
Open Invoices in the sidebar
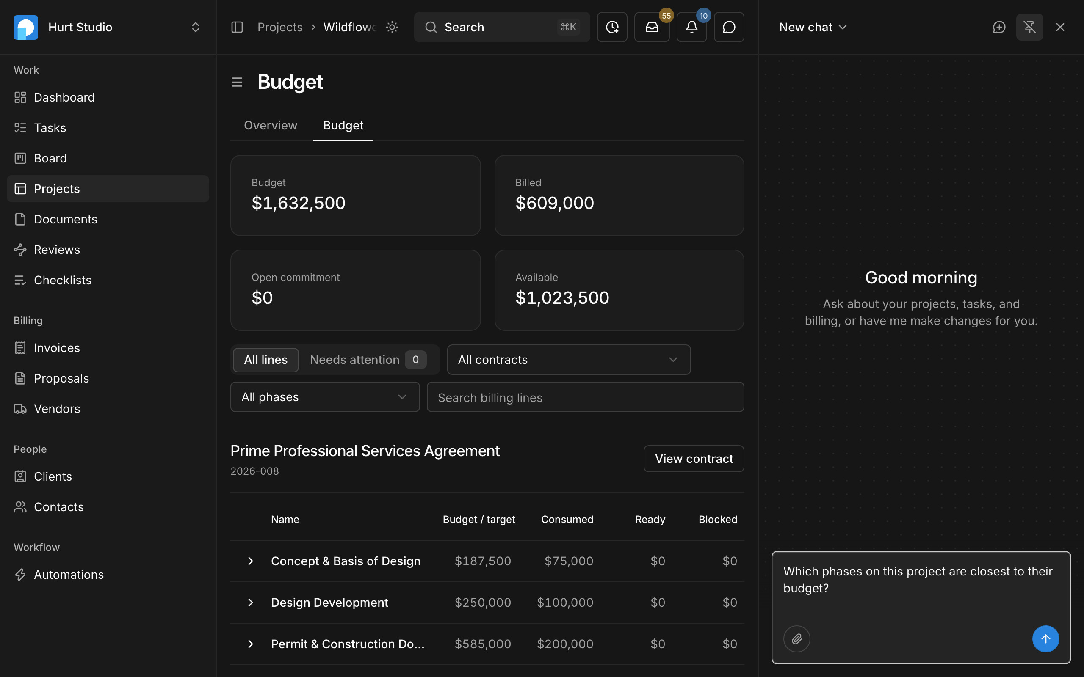click(108, 348)
